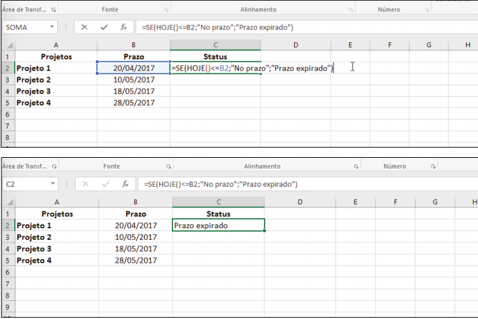
Task: Expand the SOMA name box dropdown arrow
Action: 52,28
